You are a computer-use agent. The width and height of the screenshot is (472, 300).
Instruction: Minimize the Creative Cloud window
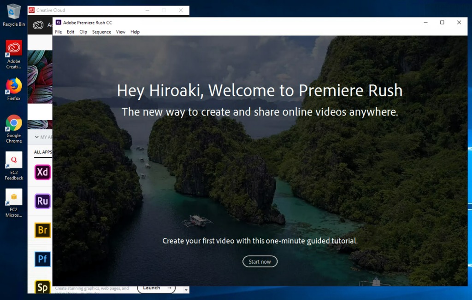(147, 10)
